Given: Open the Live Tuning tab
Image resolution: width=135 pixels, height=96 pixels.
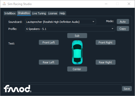Looking at the screenshot, I should [x=39, y=13].
